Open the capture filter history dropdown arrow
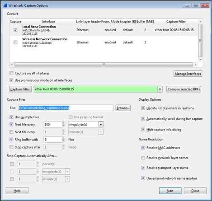Screen dimensions: 212x201 coord(160,89)
